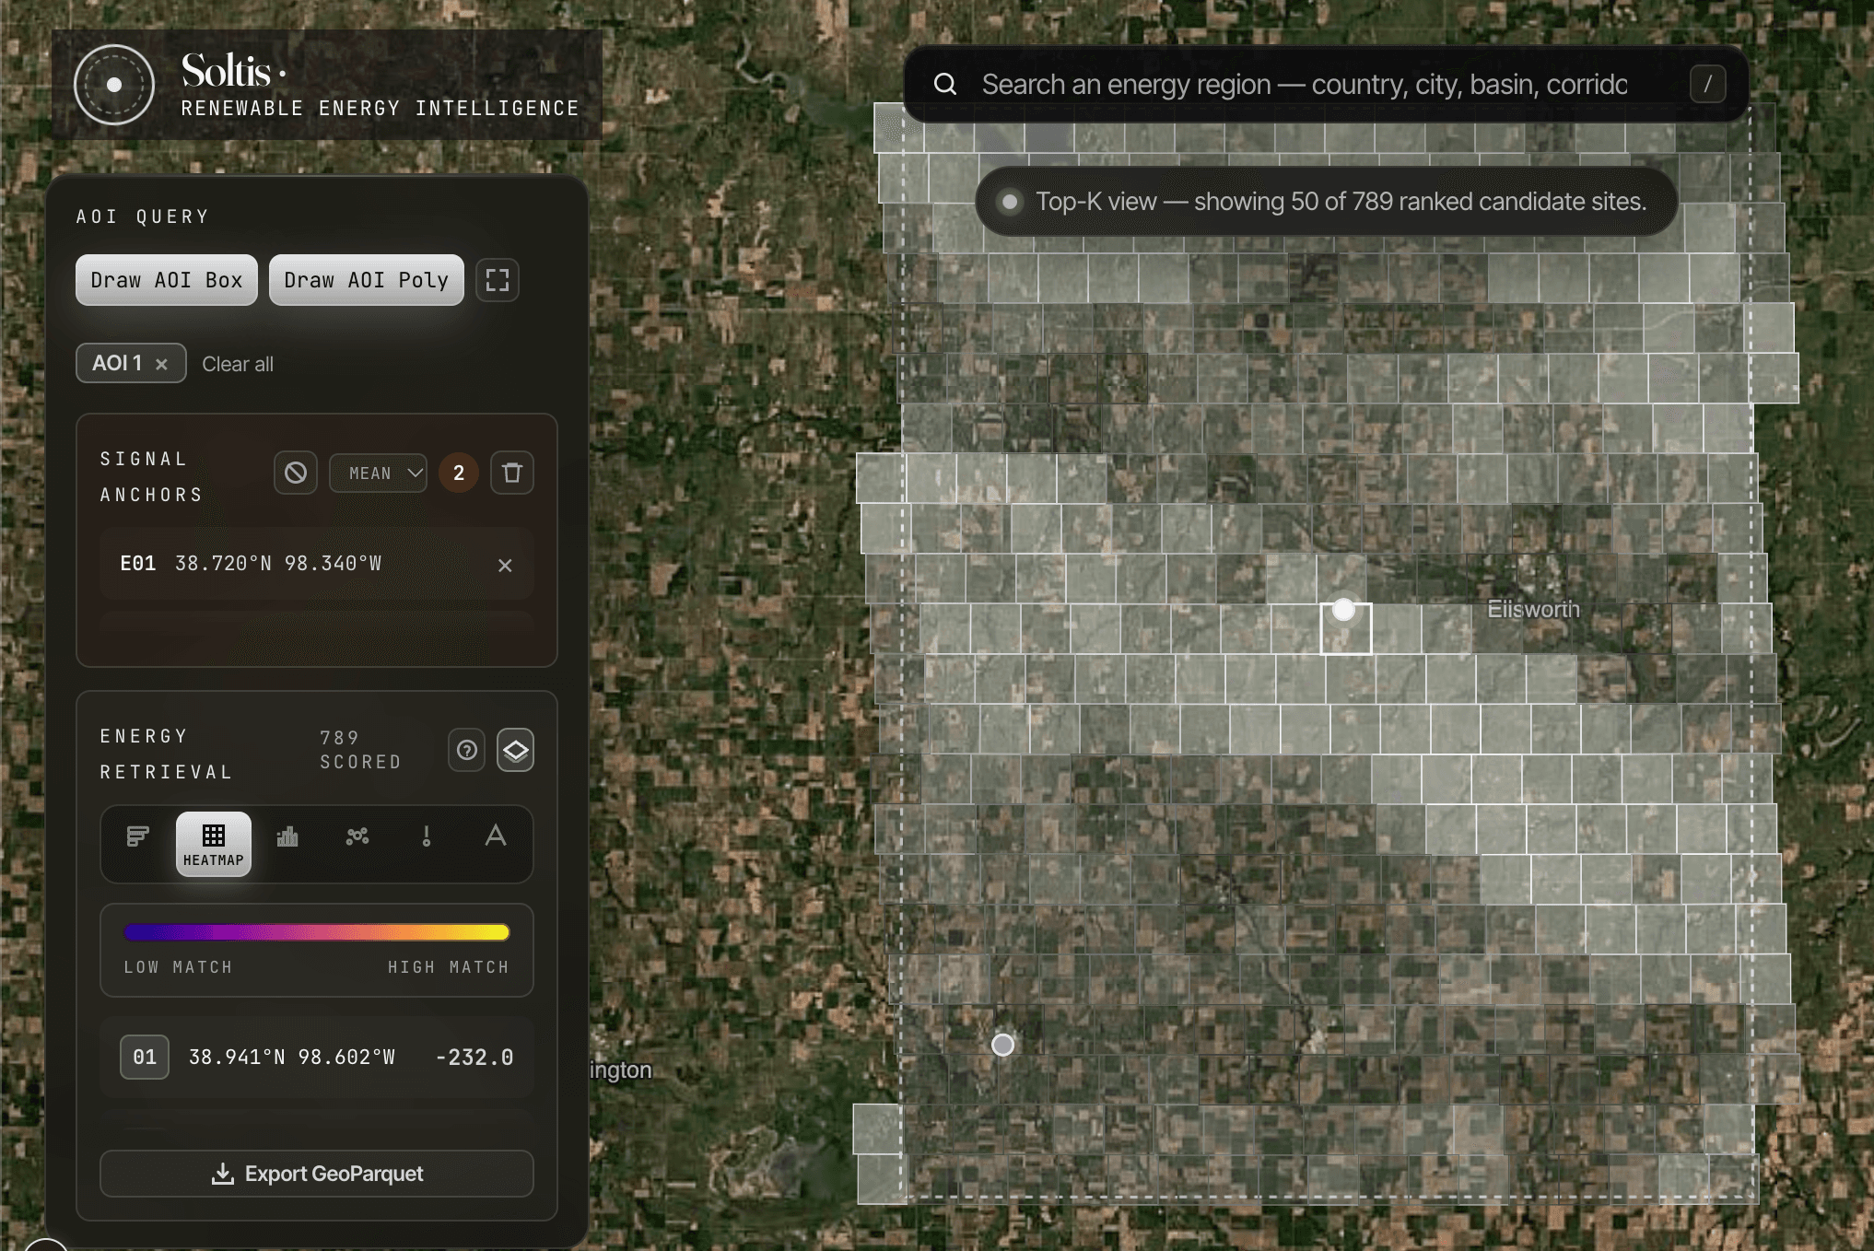Click the anchor count badge showing 2
Image resolution: width=1874 pixels, height=1251 pixels.
[459, 473]
